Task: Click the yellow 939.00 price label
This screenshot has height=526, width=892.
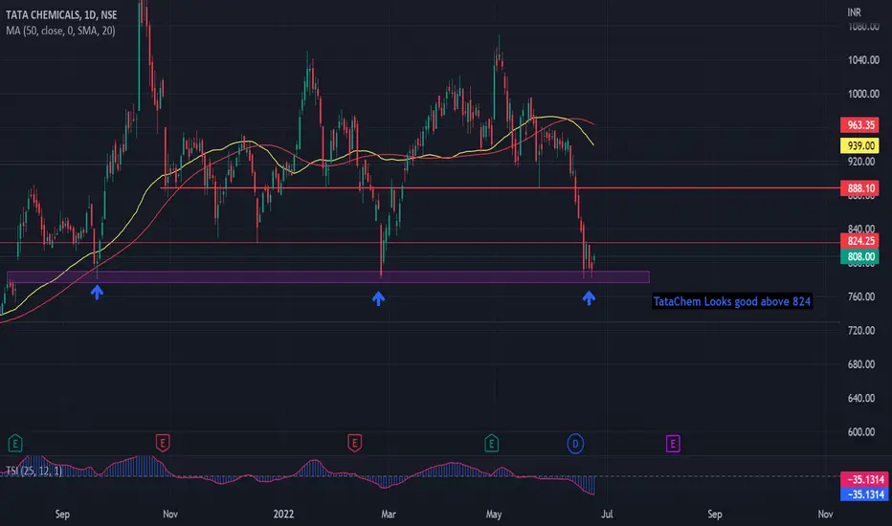Action: 859,145
